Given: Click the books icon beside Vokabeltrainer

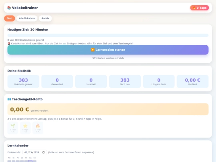Looking at the screenshot, I should [x=9, y=8].
